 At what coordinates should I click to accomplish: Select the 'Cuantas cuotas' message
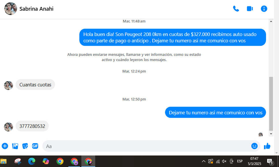(x=35, y=85)
